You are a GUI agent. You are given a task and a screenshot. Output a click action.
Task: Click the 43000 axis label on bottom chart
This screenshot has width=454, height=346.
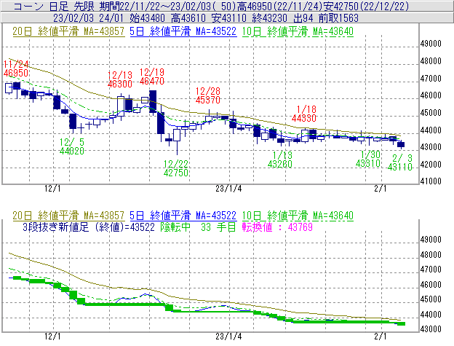tap(431, 329)
